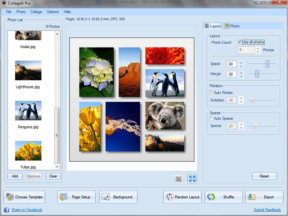Click the folder icon on Export button
This screenshot has height=216, width=288.
(x=252, y=197)
